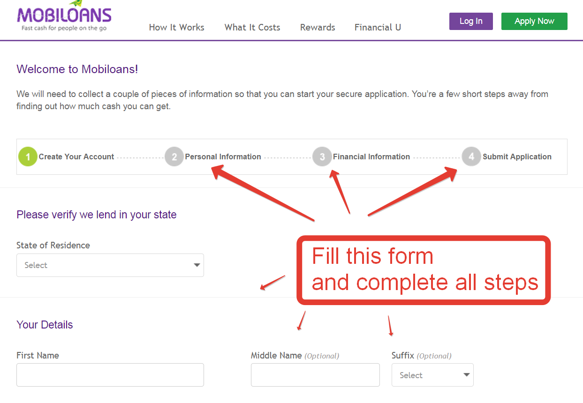The height and width of the screenshot is (403, 583).
Task: Click step 4 circle icon
Action: (x=471, y=157)
